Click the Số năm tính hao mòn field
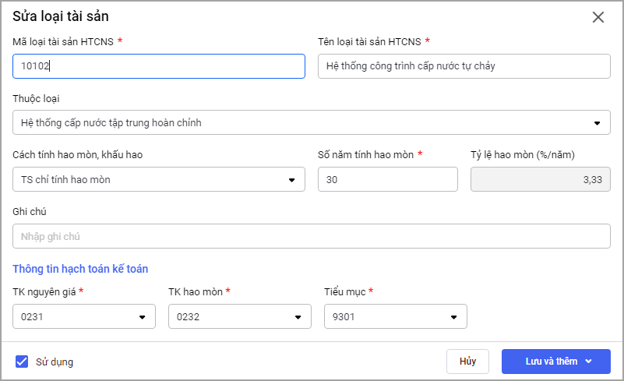 387,179
